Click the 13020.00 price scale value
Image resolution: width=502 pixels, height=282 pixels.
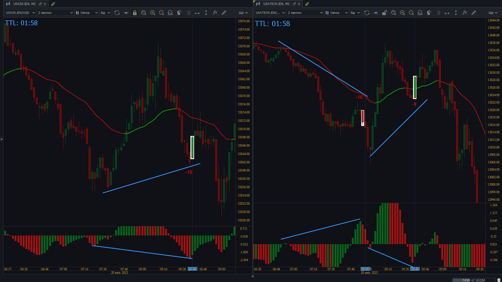(493, 110)
